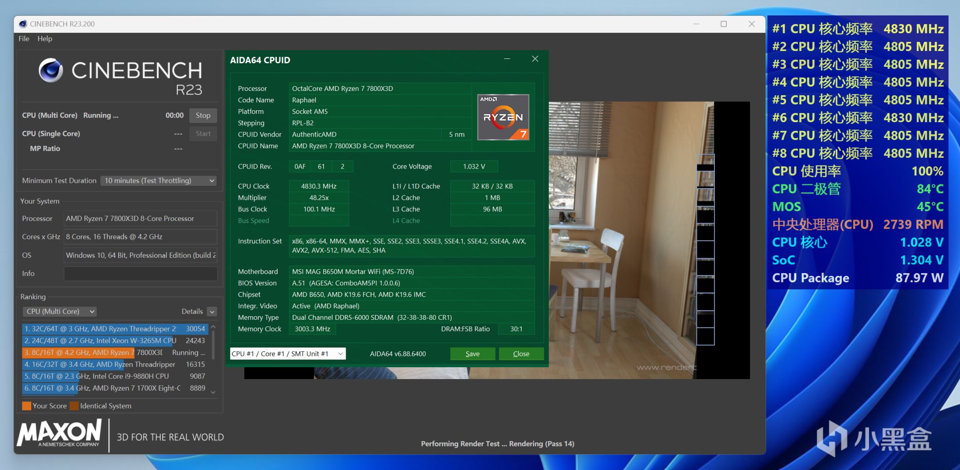Stop the CPU Multi Core test
Image resolution: width=960 pixels, height=470 pixels.
[x=203, y=115]
